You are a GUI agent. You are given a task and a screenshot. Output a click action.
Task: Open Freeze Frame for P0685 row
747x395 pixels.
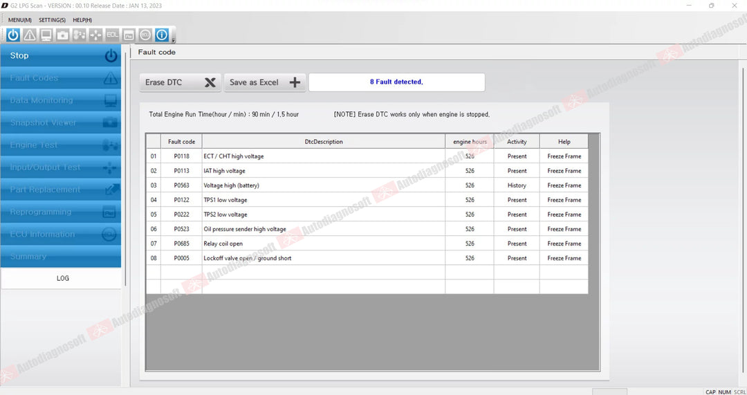pyautogui.click(x=564, y=244)
